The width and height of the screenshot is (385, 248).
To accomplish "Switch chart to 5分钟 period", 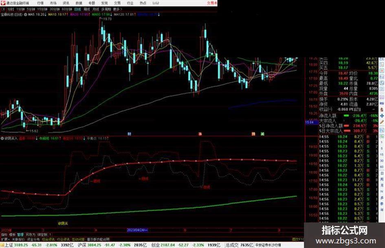I will 31,9.
